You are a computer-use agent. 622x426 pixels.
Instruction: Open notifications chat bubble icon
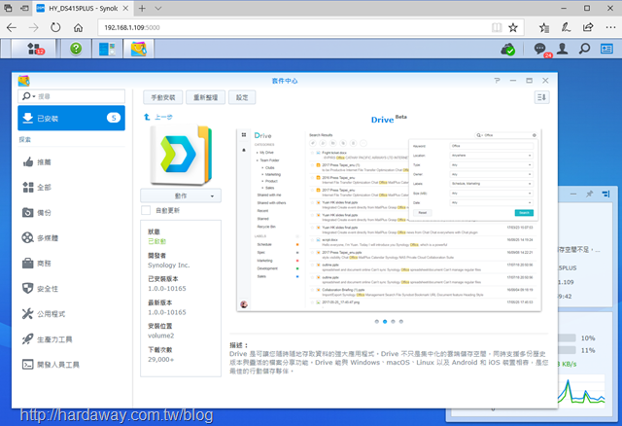click(x=540, y=50)
